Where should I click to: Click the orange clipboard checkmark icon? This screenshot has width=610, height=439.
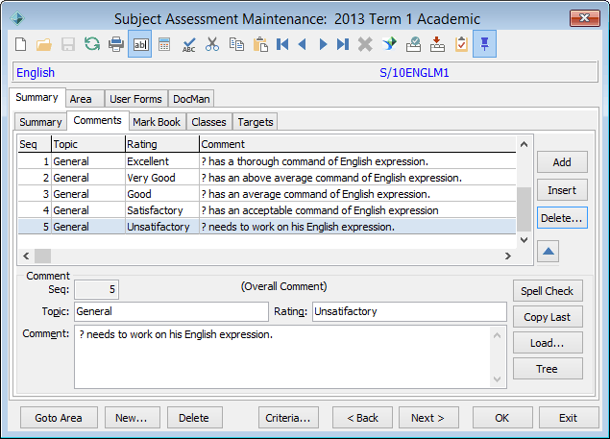(461, 44)
